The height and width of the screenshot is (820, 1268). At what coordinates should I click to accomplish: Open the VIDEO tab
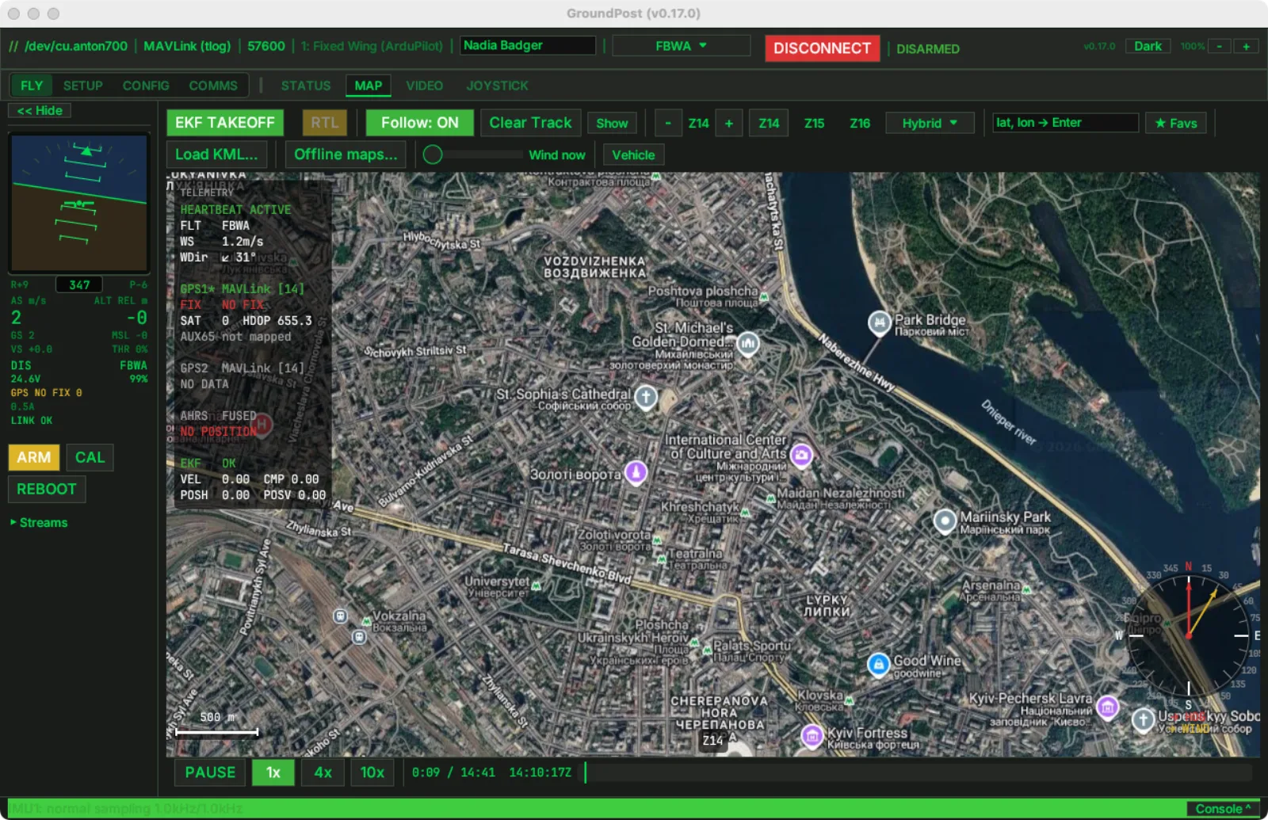coord(425,86)
